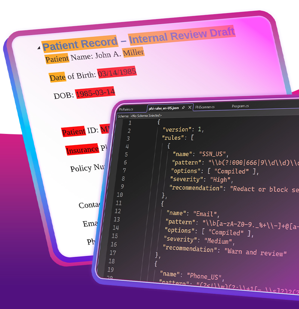Switch to the PhiRules.cs tab
The image size is (299, 309).
[x=126, y=109]
